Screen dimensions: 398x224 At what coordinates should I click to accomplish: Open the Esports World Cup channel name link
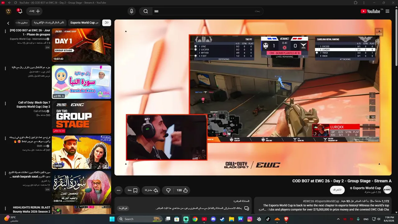point(367,188)
